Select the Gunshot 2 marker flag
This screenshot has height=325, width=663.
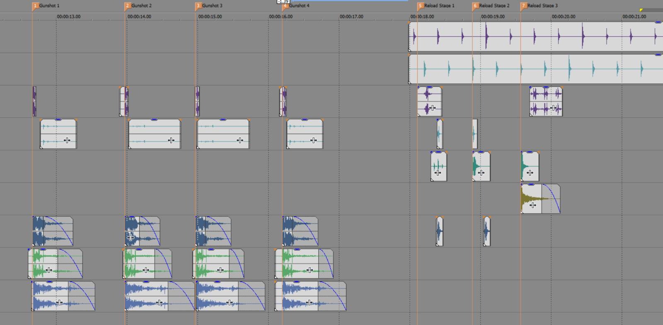pyautogui.click(x=128, y=6)
